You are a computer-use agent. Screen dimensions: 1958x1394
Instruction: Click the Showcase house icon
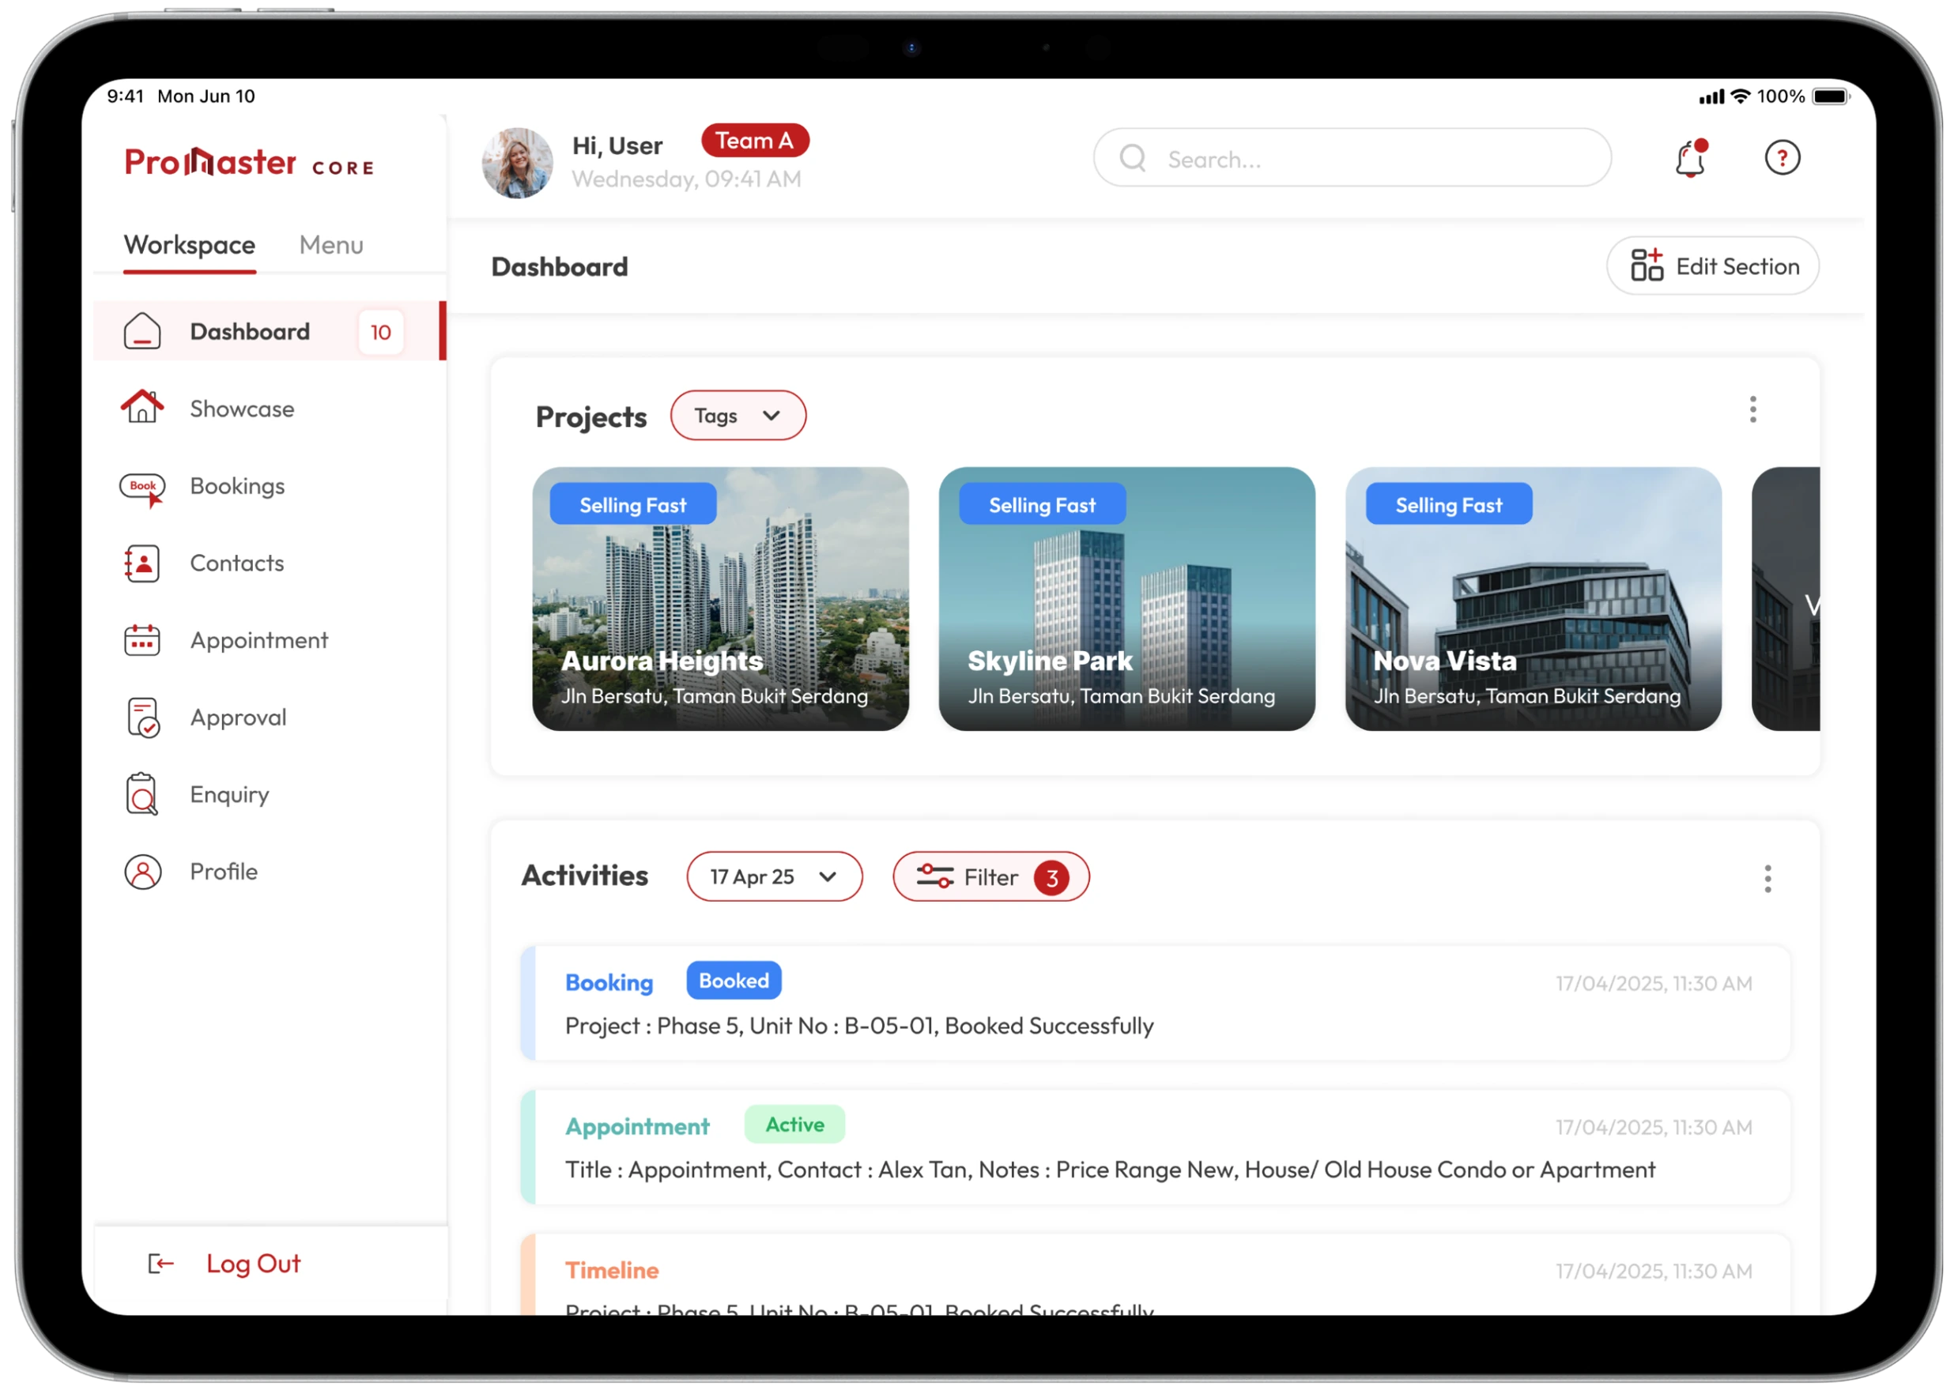[x=141, y=408]
